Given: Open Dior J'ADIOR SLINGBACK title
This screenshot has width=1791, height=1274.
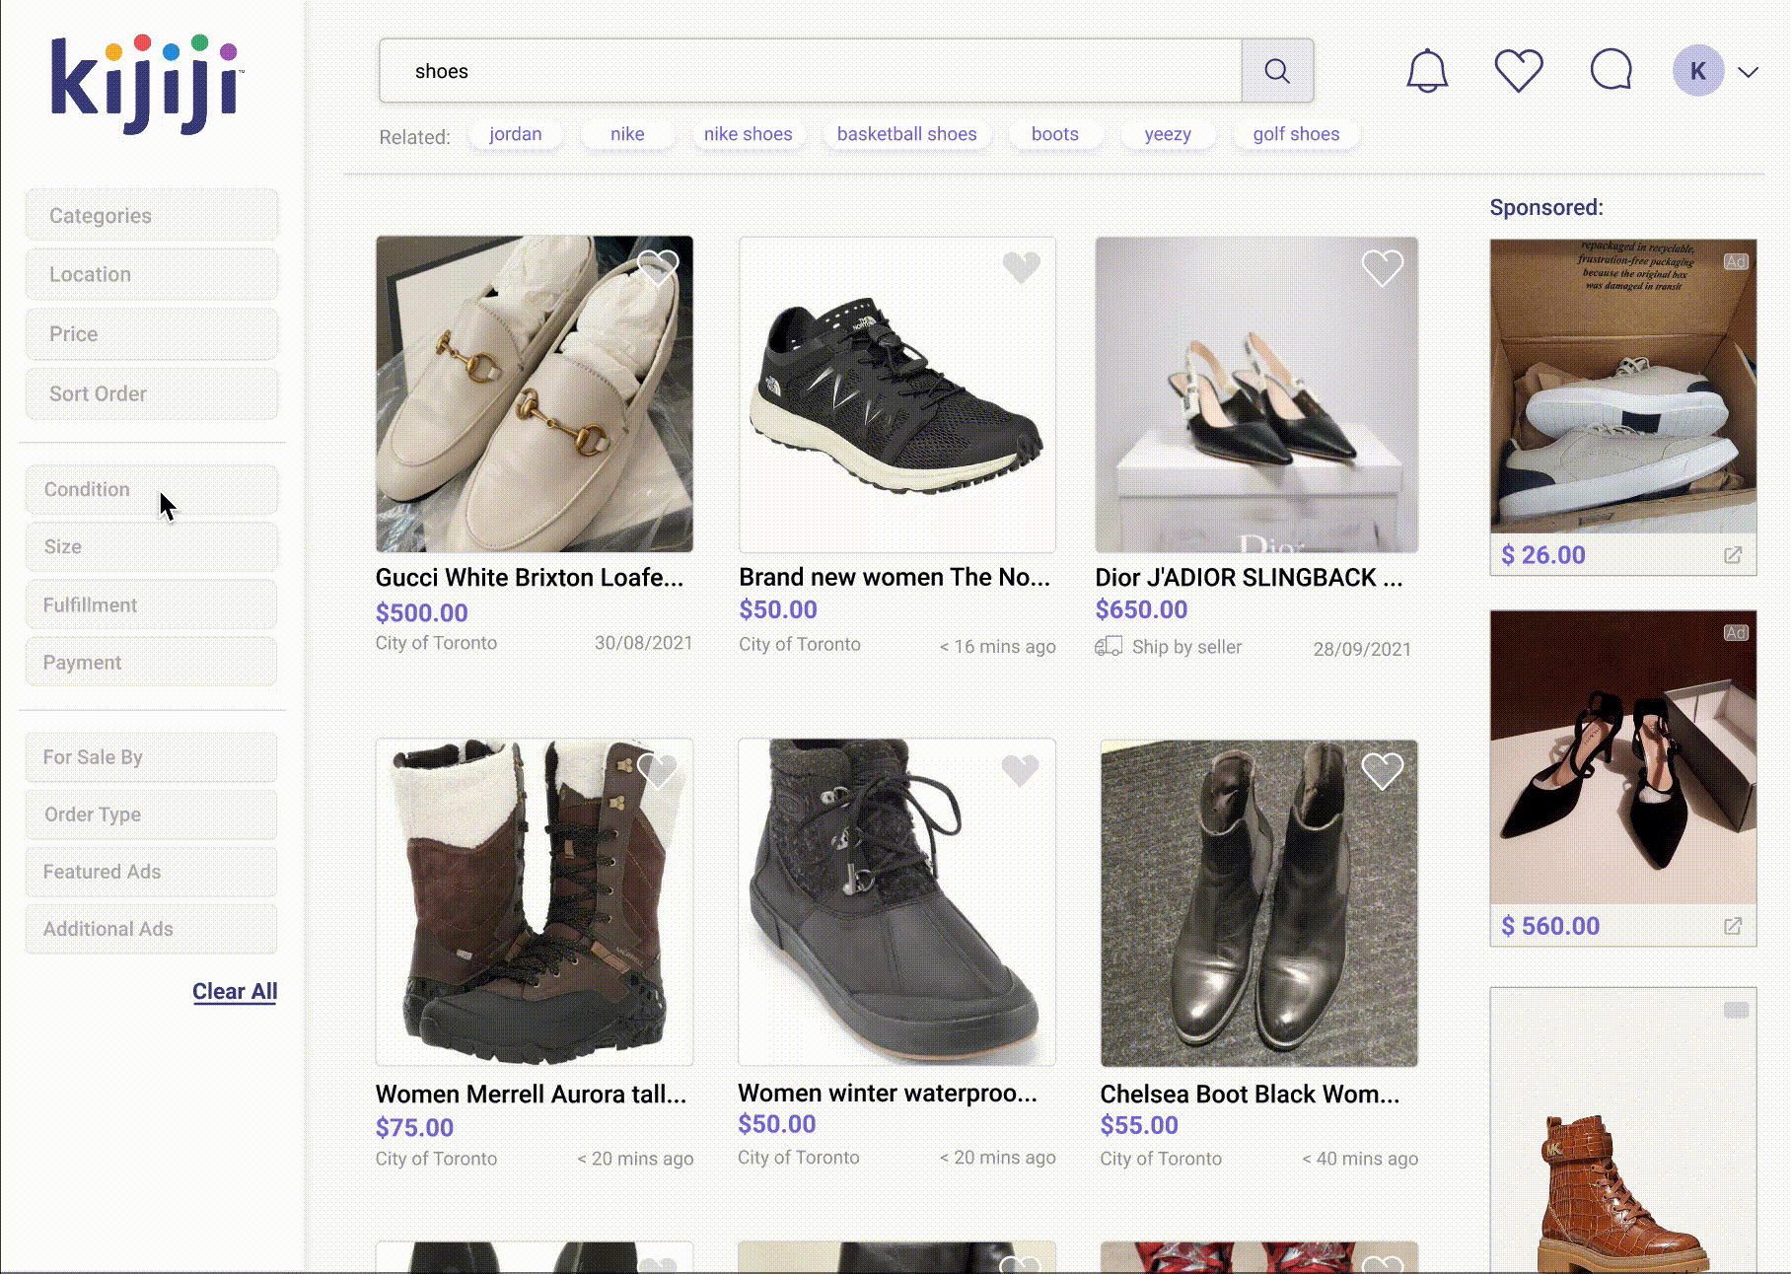Looking at the screenshot, I should [x=1249, y=578].
